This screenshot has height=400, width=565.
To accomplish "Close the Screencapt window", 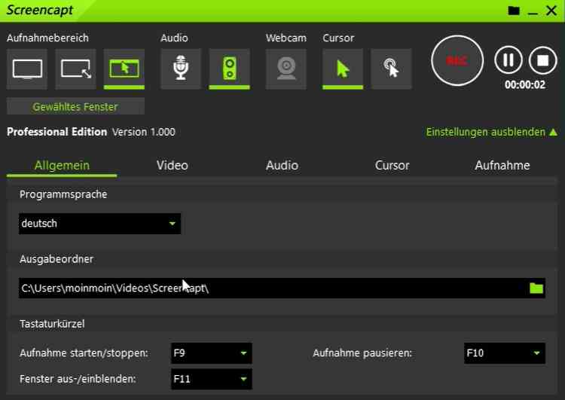I will (x=551, y=11).
